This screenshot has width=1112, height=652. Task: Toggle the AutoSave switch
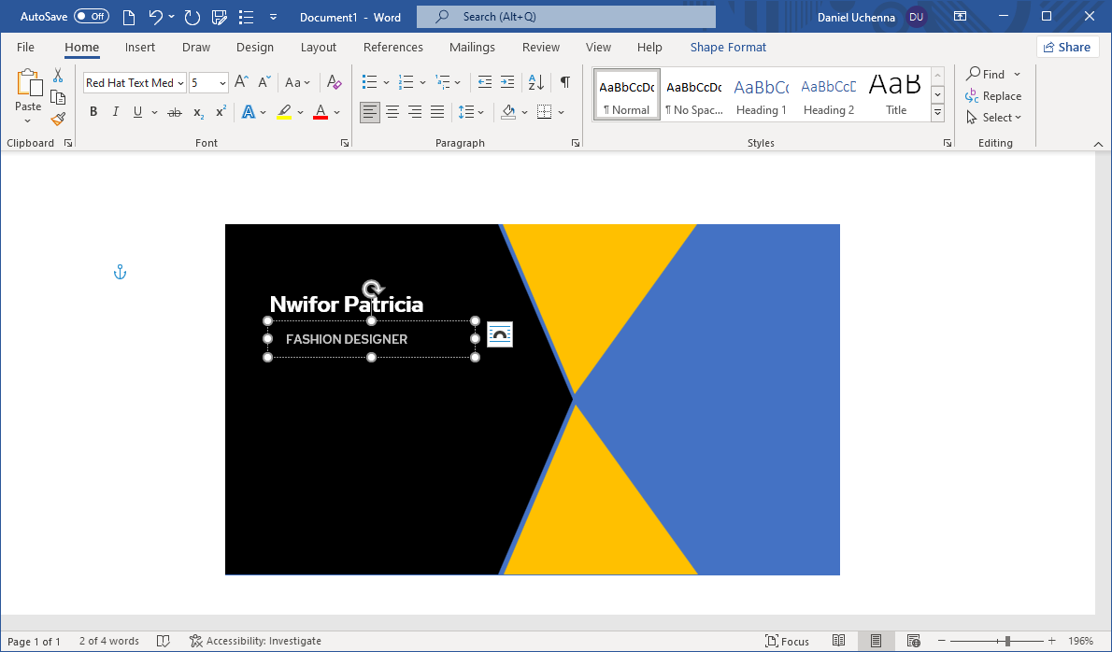91,17
